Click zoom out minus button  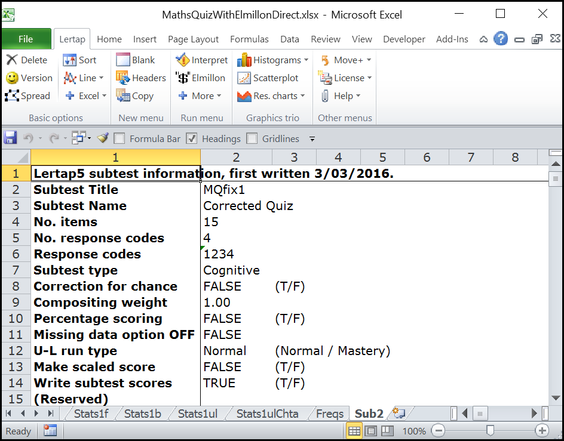point(438,431)
